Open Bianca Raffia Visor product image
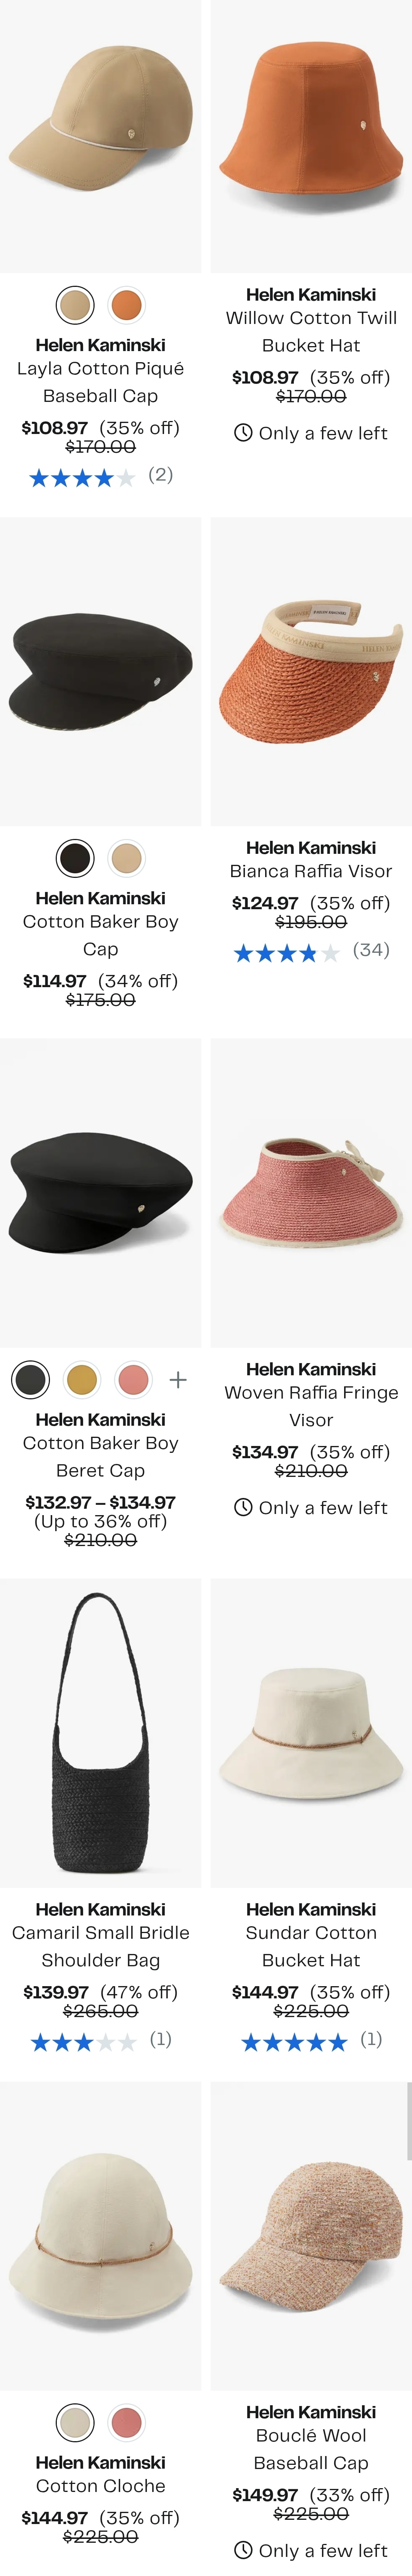The image size is (412, 2576). point(311,671)
